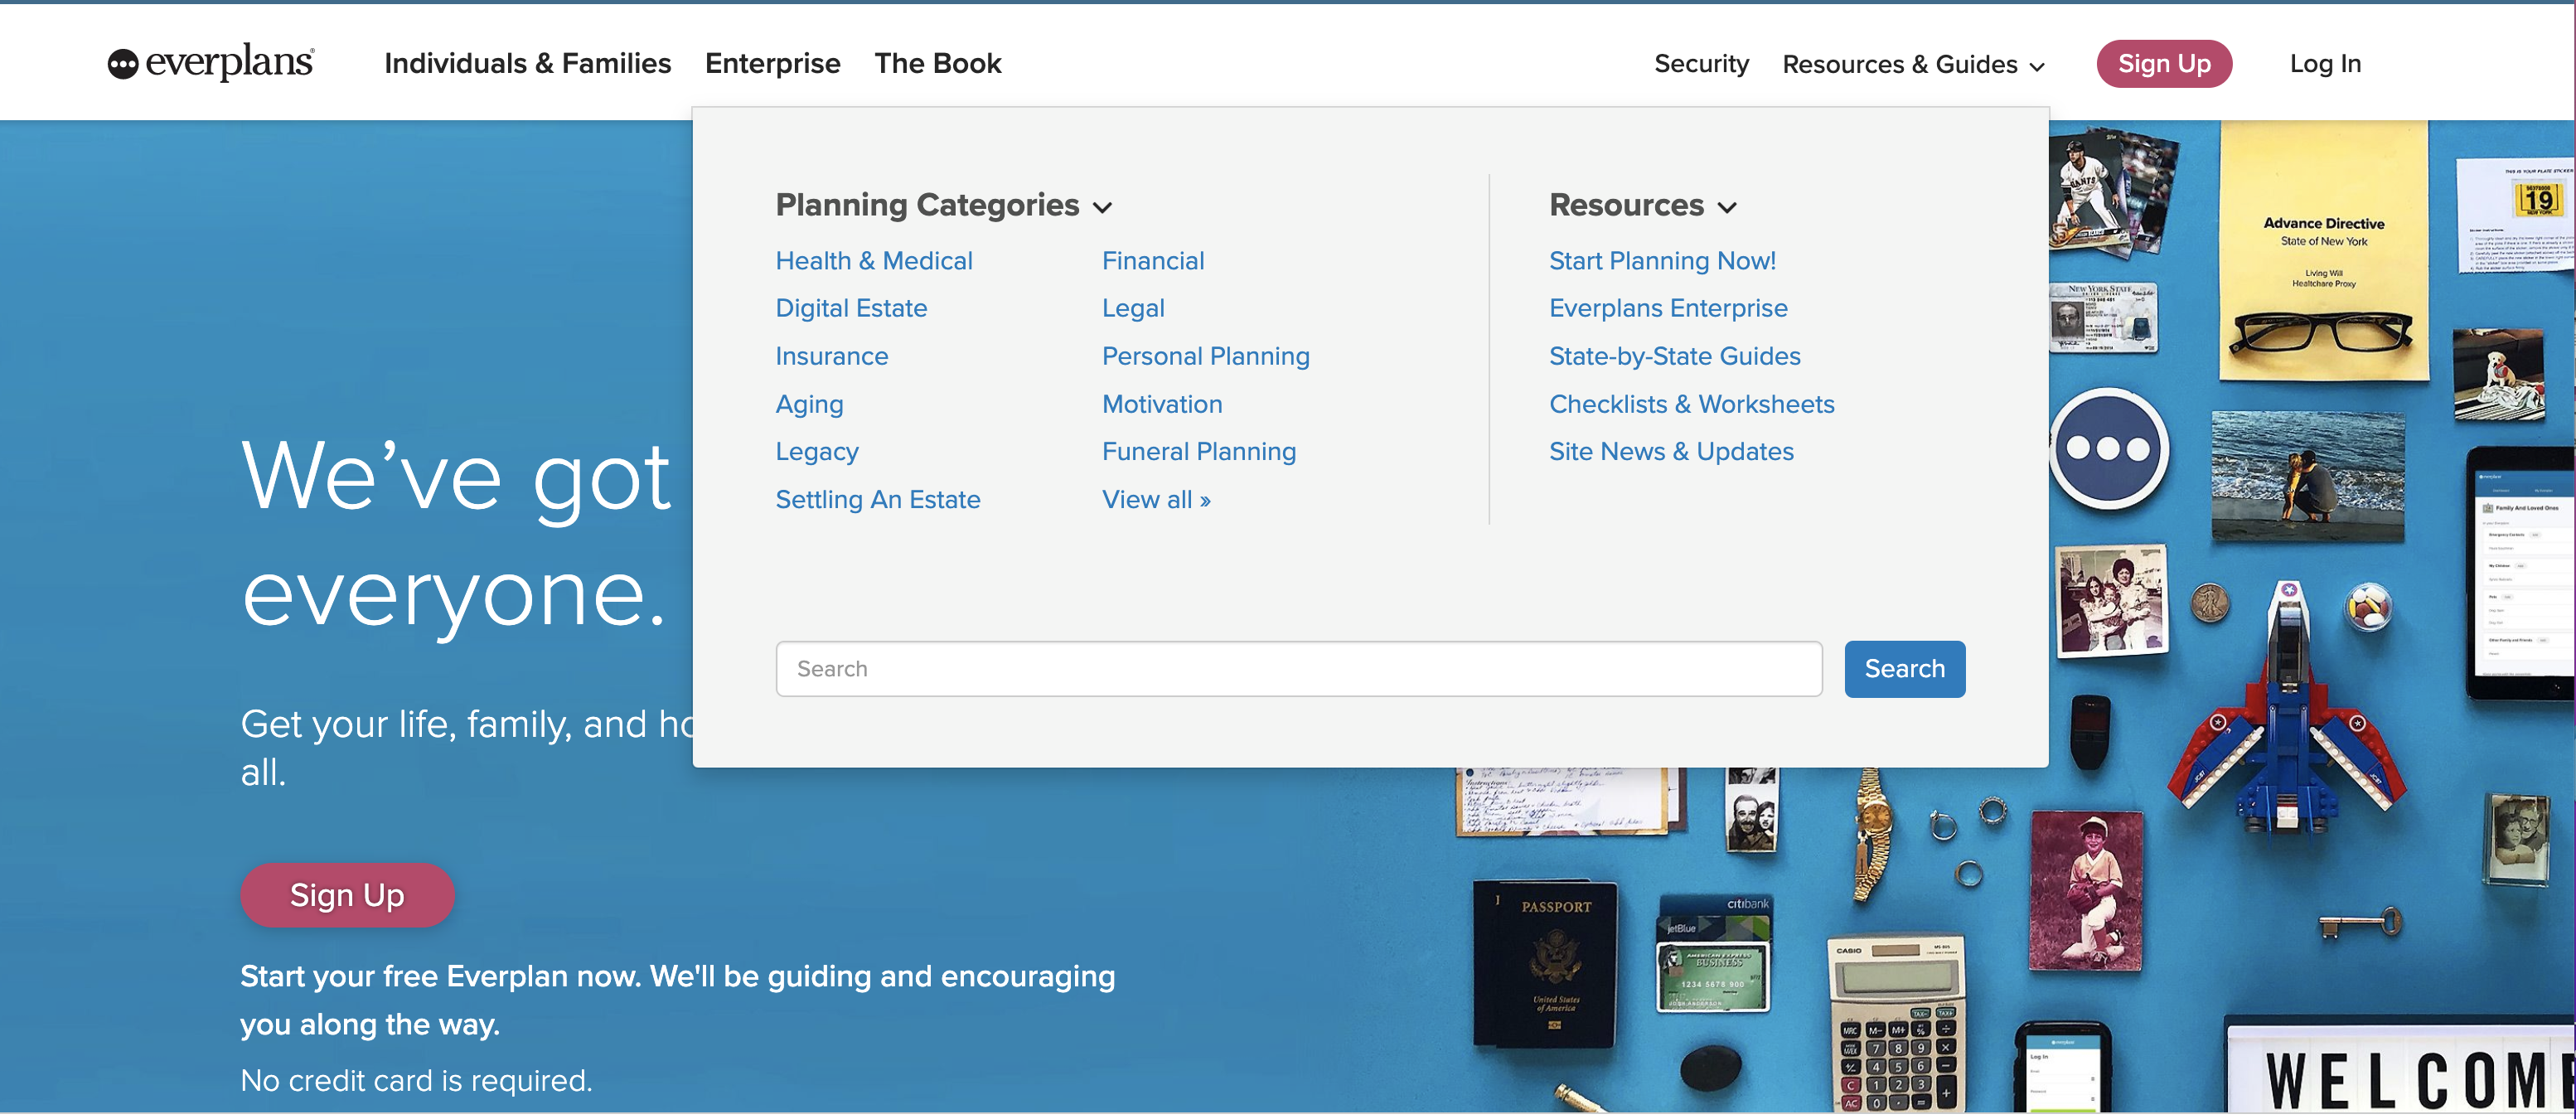Open the Individuals & Families menu
The height and width of the screenshot is (1119, 2576).
pyautogui.click(x=527, y=63)
